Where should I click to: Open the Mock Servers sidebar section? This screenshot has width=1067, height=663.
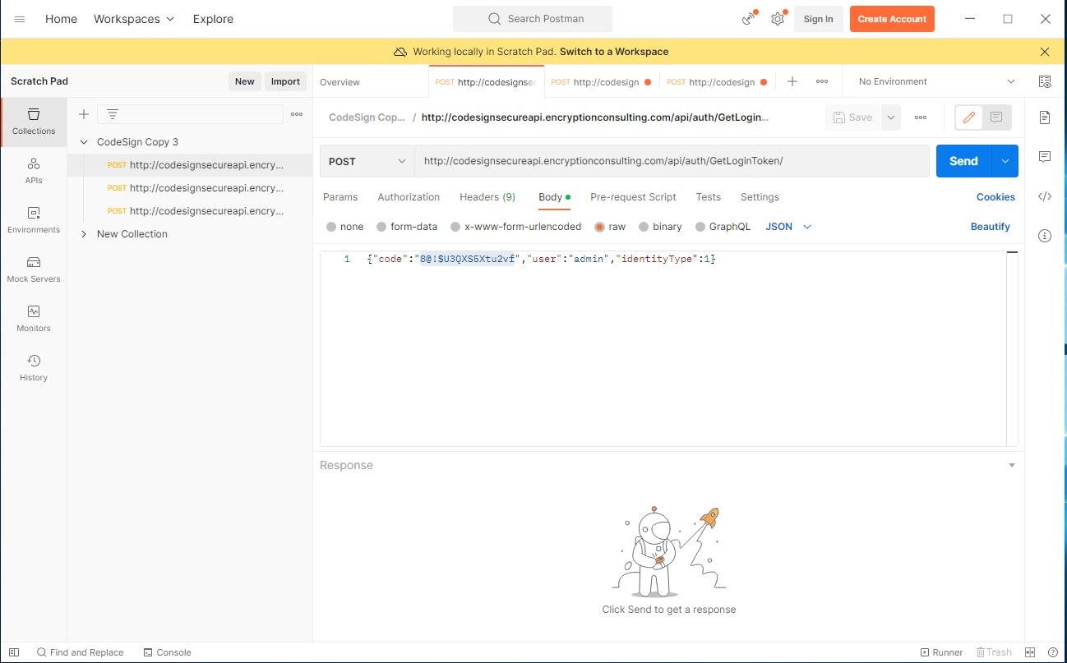click(x=34, y=269)
